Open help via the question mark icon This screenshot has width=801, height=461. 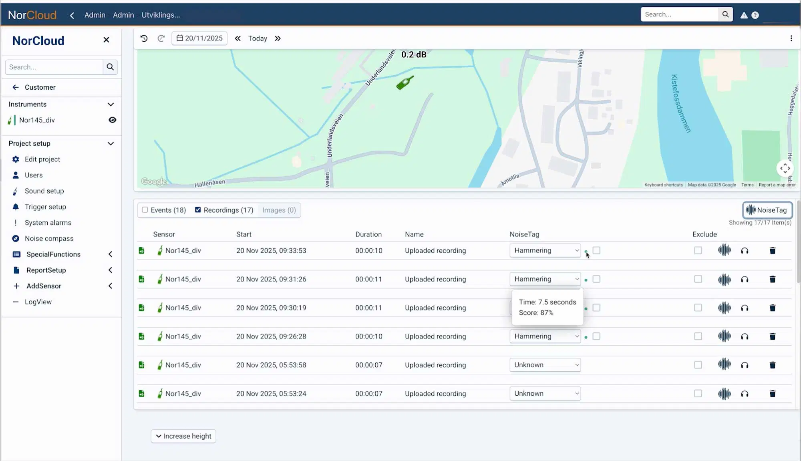click(x=755, y=15)
